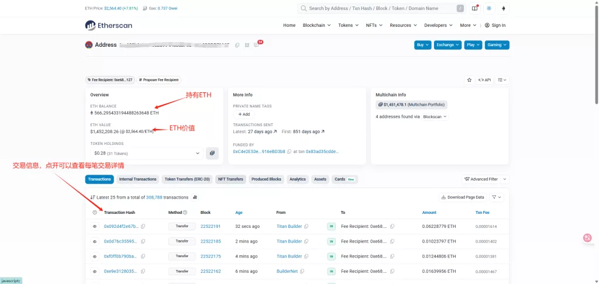Click the keyboard shortcut slash icon in search
The width and height of the screenshot is (599, 284).
click(x=461, y=8)
